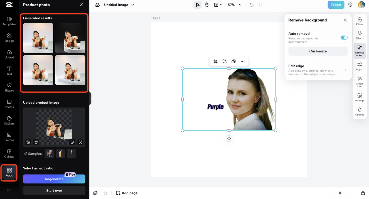The height and width of the screenshot is (199, 369).
Task: Close the Product photo panel
Action: [81, 5]
